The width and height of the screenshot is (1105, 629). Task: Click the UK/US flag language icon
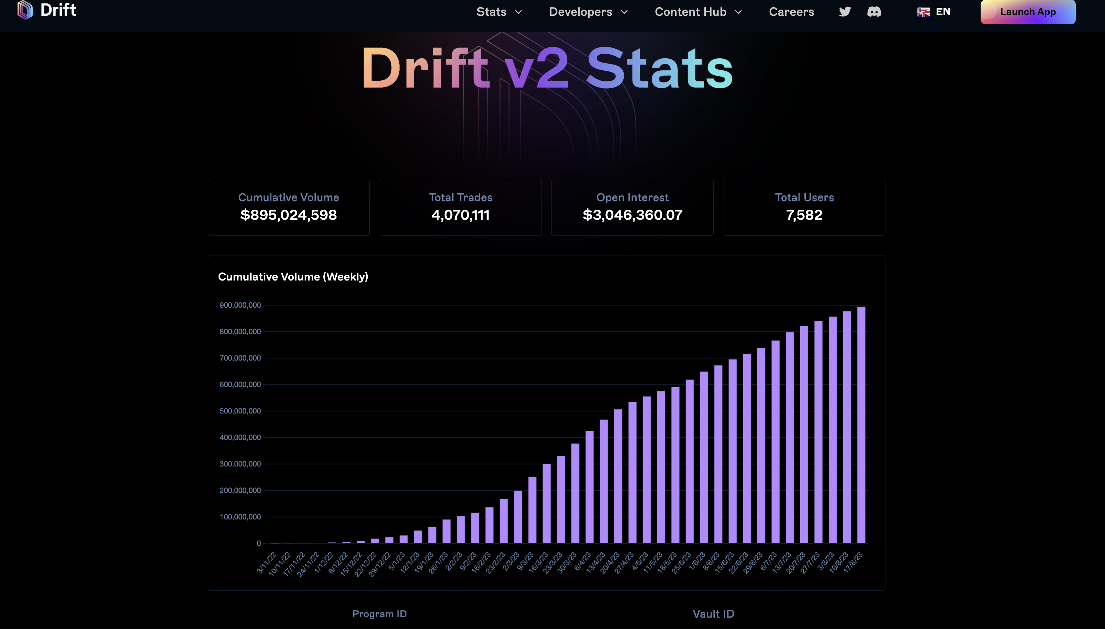tap(923, 12)
